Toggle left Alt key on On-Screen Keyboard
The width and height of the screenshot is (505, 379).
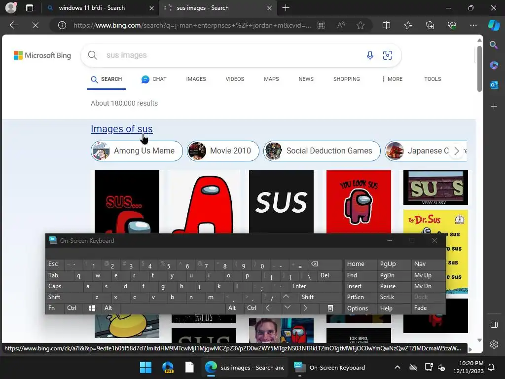[x=110, y=308]
